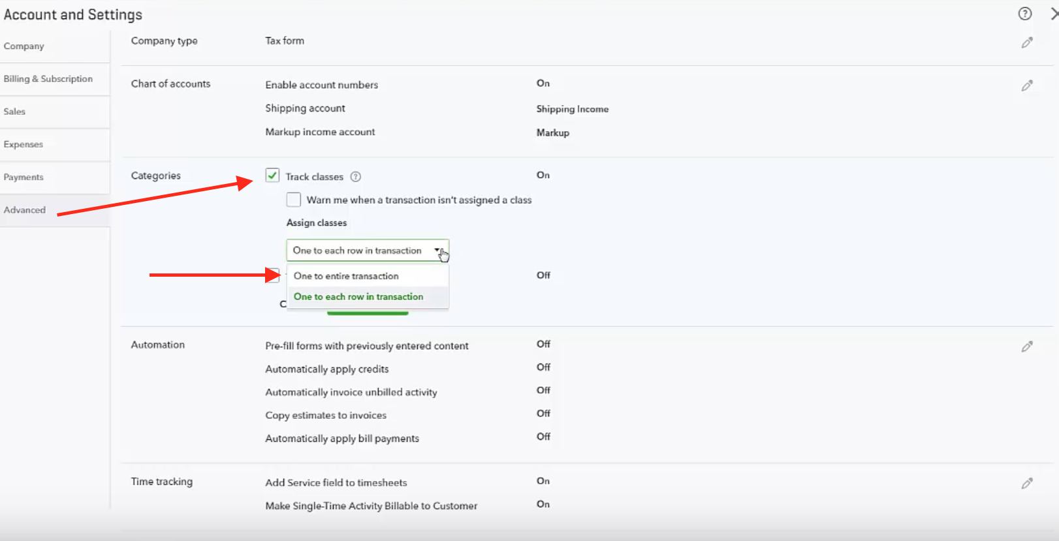
Task: Pick 'One to each row in transaction' from list
Action: [x=358, y=297]
